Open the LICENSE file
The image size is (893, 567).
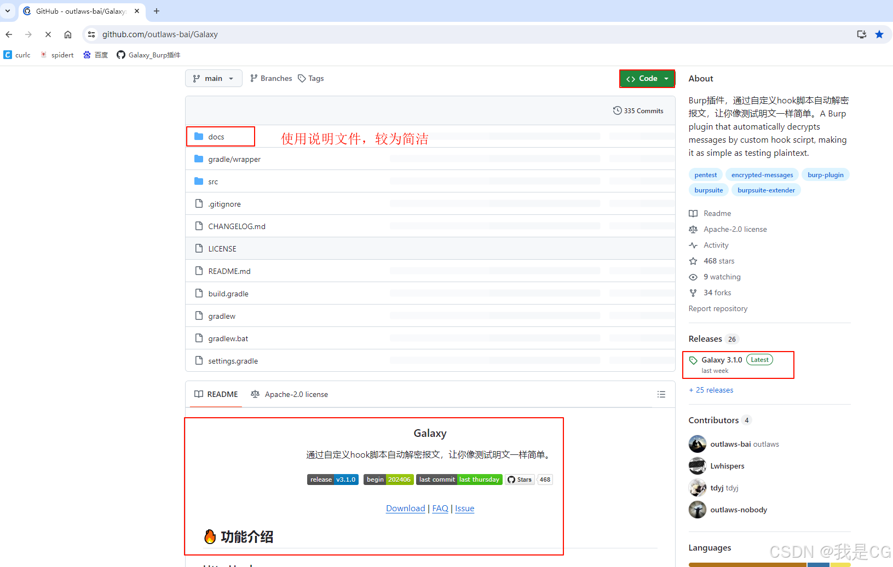click(x=222, y=249)
